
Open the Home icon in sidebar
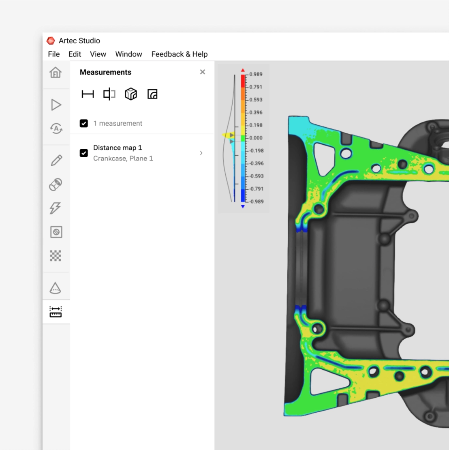click(x=56, y=73)
